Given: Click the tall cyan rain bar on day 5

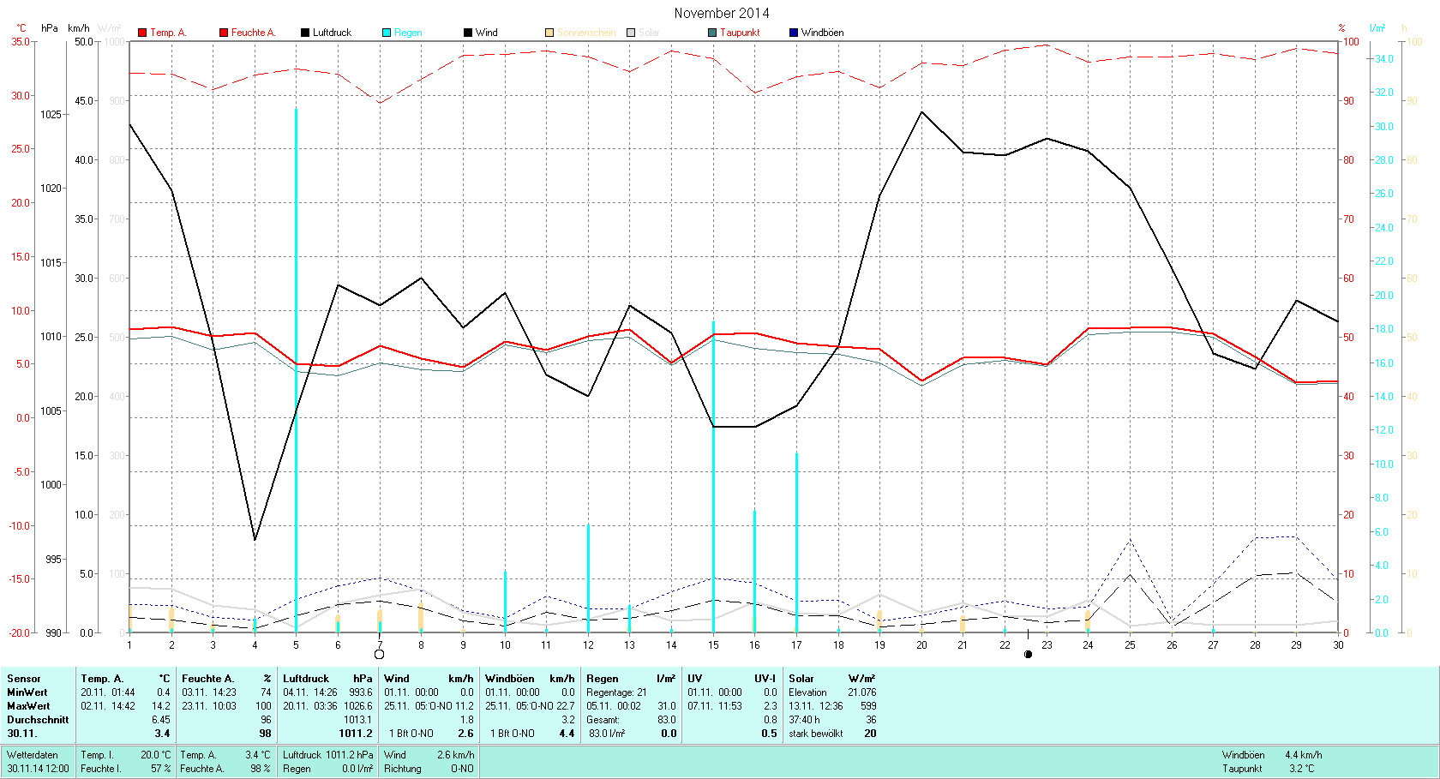Looking at the screenshot, I should click(x=297, y=370).
